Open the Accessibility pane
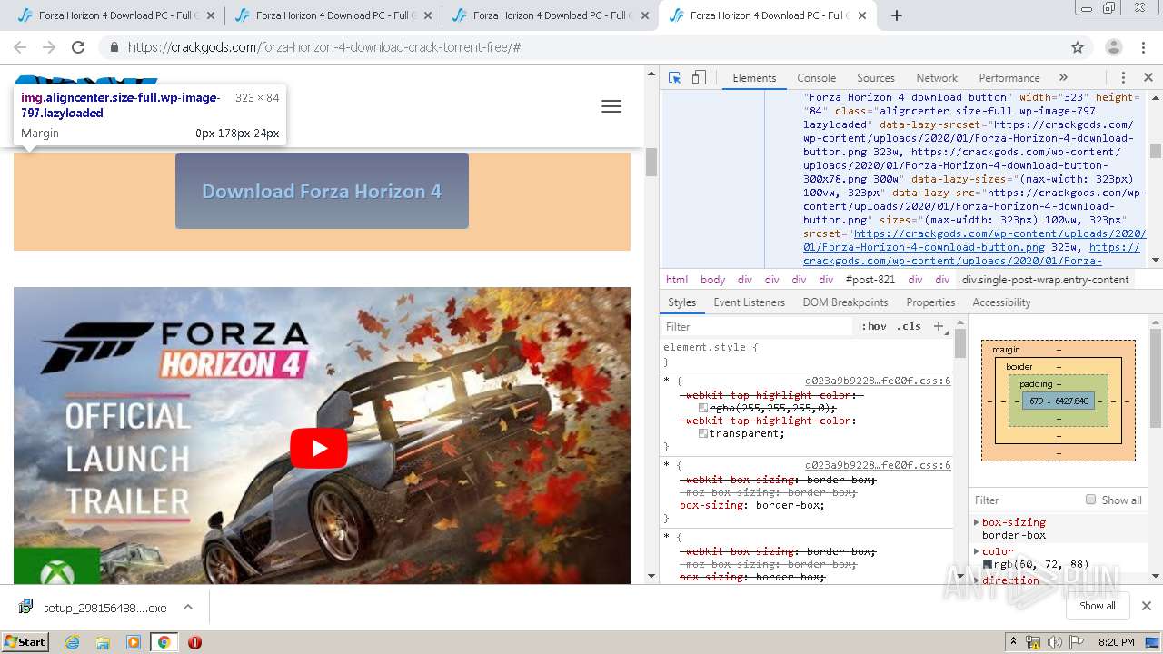Viewport: 1163px width, 654px height. [x=1001, y=302]
